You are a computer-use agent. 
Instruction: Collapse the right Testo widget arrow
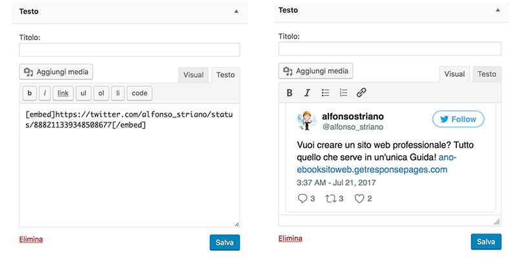tap(498, 10)
